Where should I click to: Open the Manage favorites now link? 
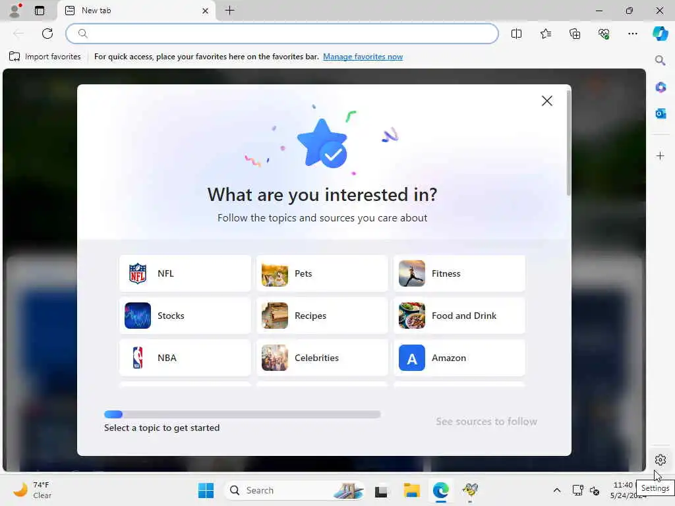[363, 57]
